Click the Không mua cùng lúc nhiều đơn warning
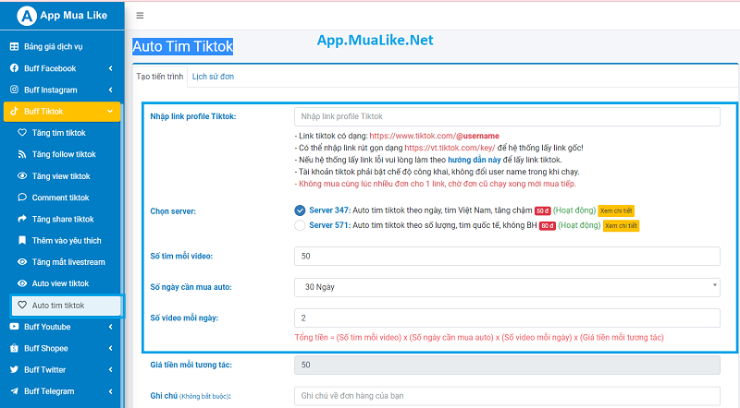This screenshot has height=408, width=740. point(435,184)
